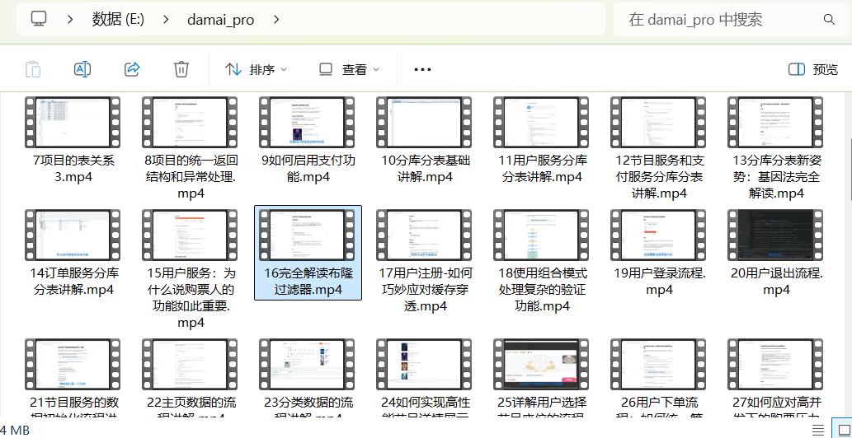Select the 13分库分表新姿势 video thumbnail
Viewport: 852px width, 438px height.
775,122
